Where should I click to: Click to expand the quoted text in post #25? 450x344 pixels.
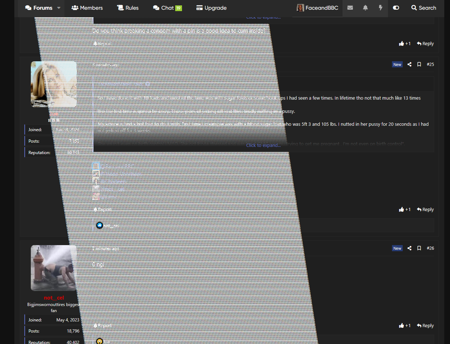[263, 145]
